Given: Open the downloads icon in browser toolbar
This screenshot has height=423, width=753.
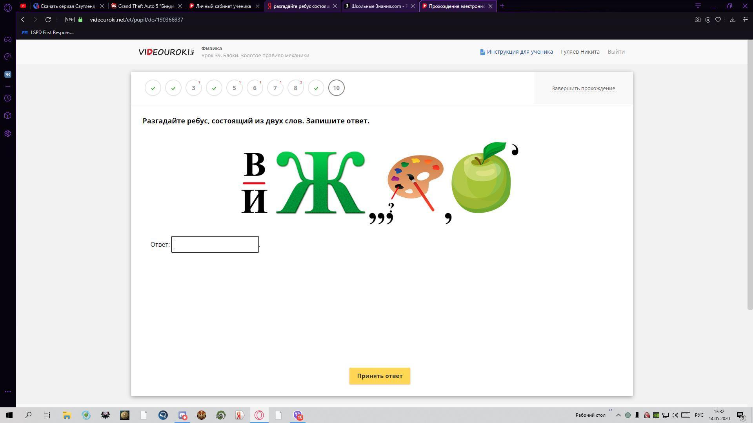Looking at the screenshot, I should [732, 20].
